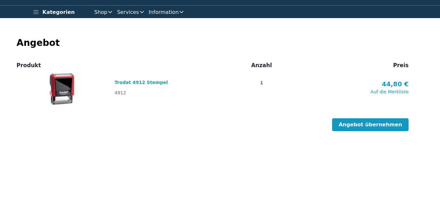Expand the Services chevron arrow

coord(142,12)
